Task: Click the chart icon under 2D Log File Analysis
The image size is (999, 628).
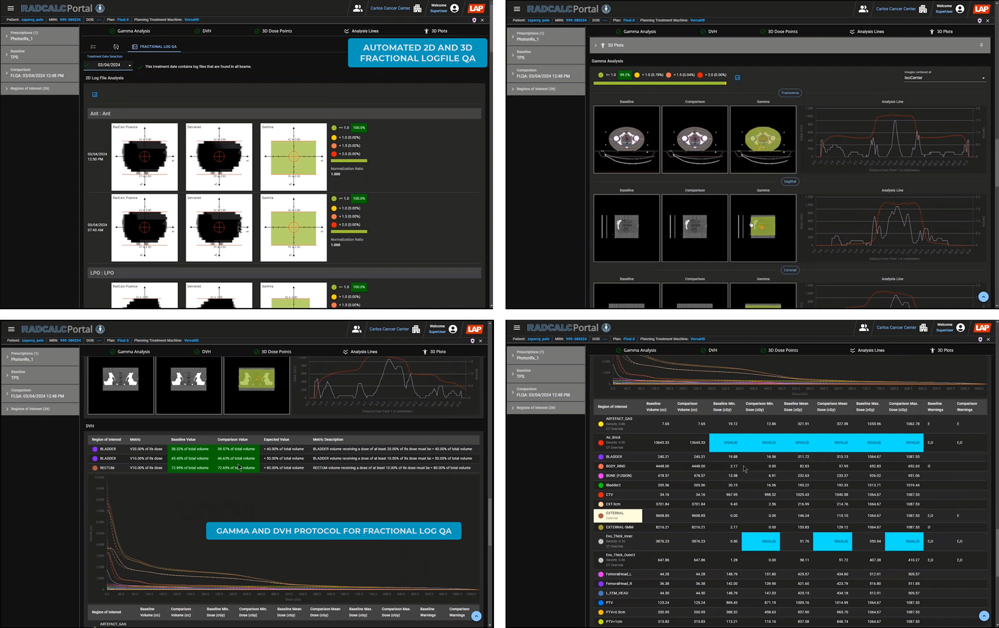Action: pos(95,94)
